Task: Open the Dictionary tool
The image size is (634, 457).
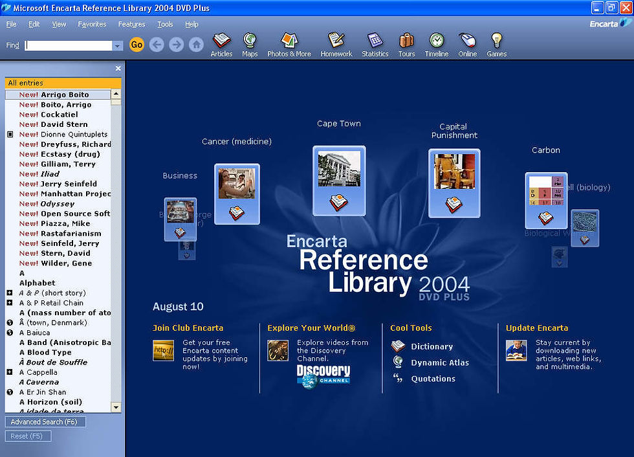Action: tap(432, 346)
